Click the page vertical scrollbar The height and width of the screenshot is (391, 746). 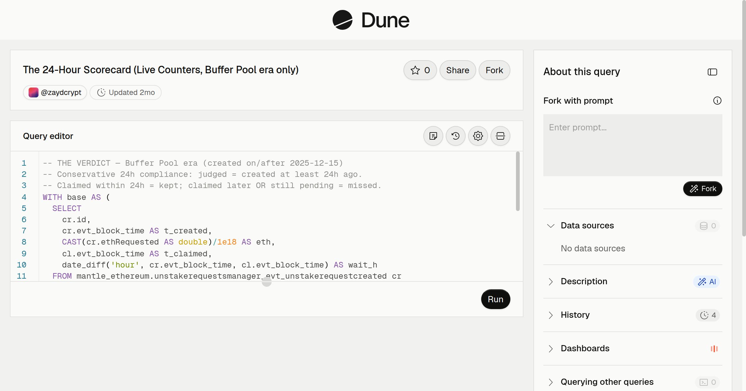(x=744, y=118)
